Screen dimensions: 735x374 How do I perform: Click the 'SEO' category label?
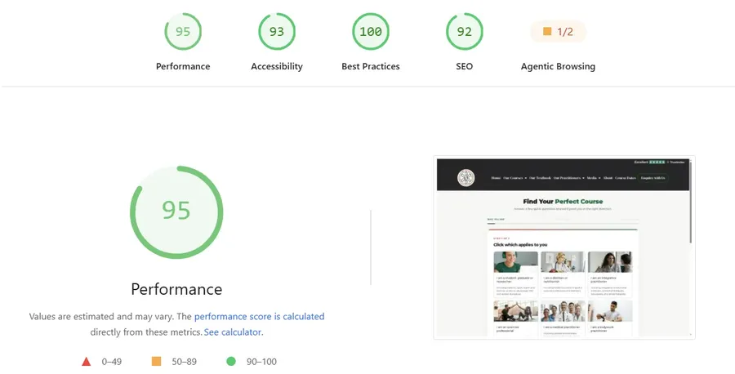point(464,66)
